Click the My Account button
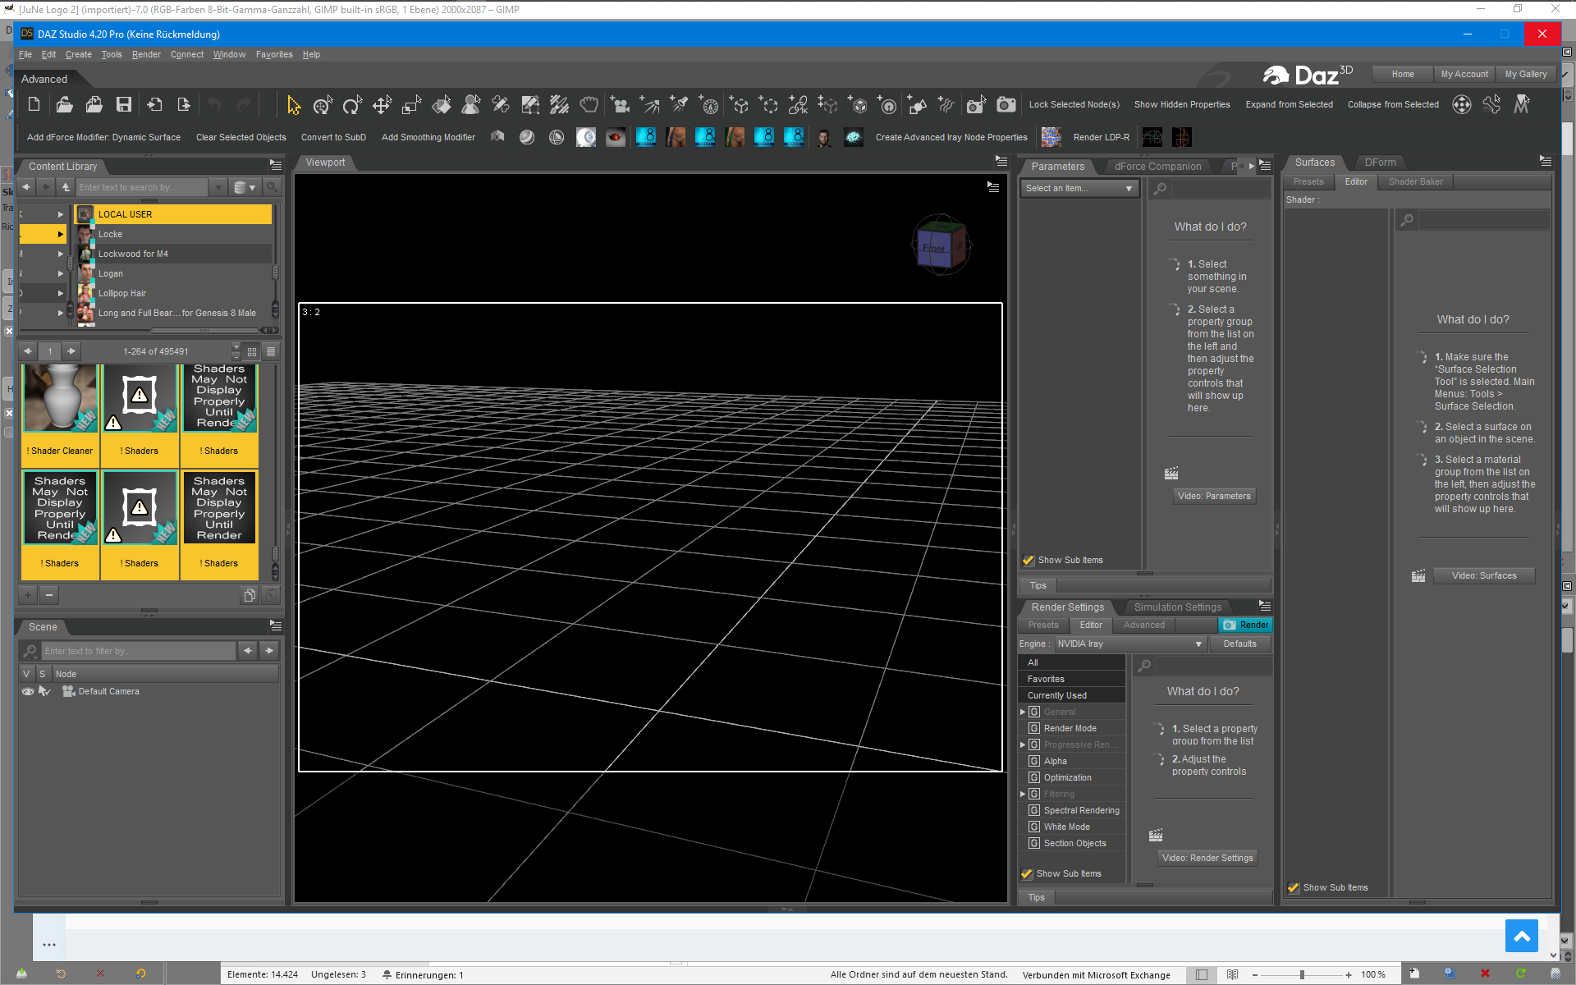 [1464, 74]
